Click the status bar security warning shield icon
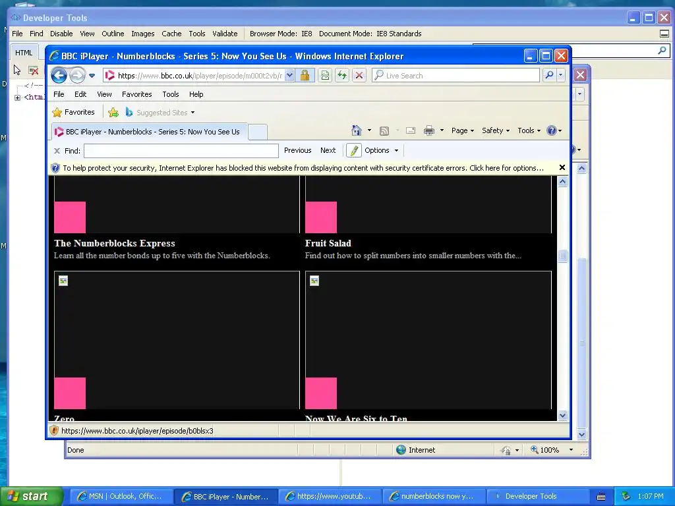 [x=54, y=430]
